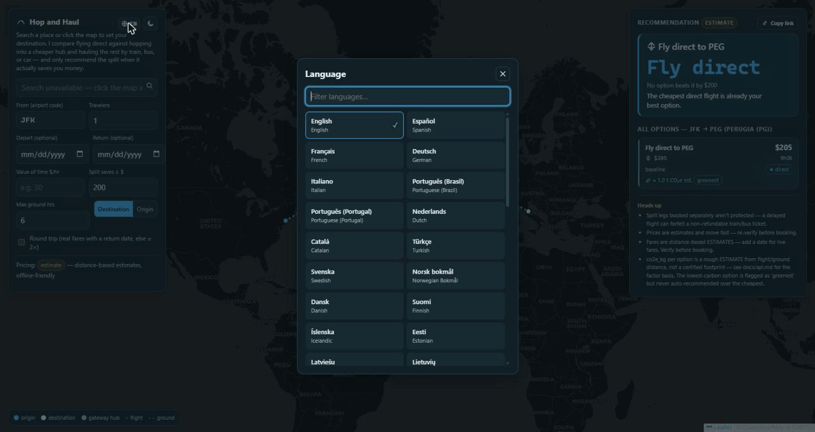815x432 pixels.
Task: Pick Català from the list
Action: (354, 245)
